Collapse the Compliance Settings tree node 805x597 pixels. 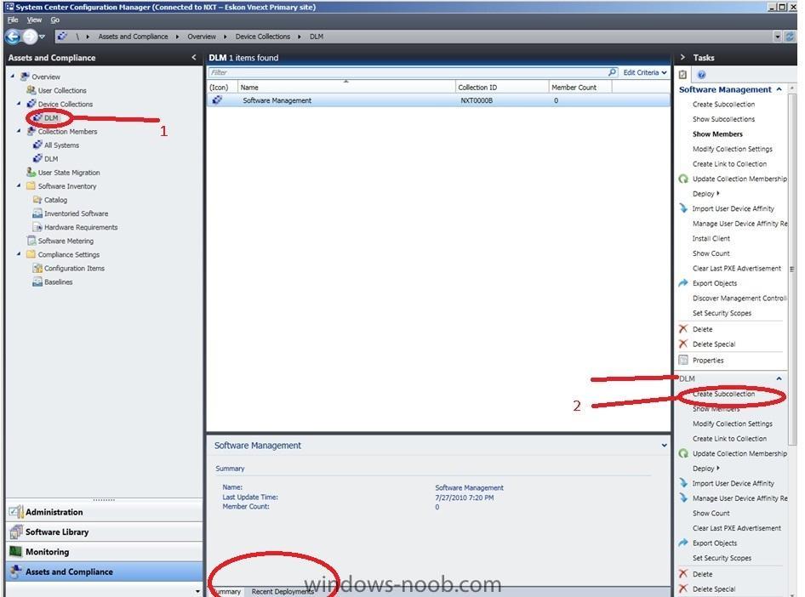click(x=19, y=254)
